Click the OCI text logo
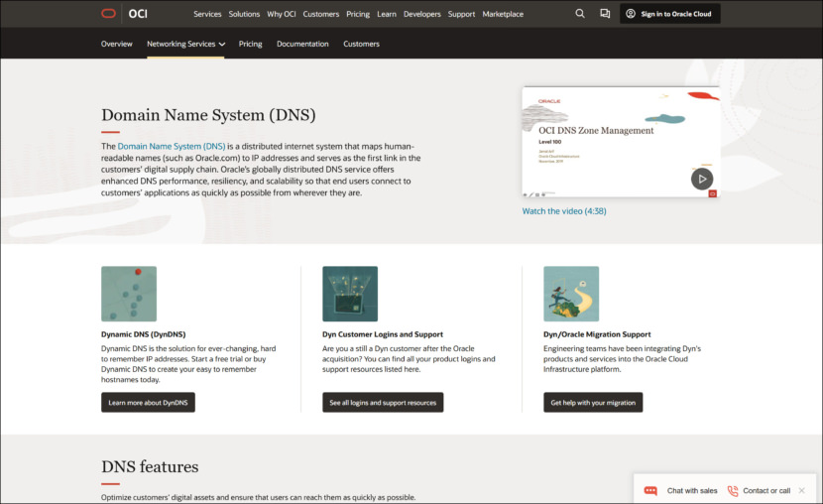823x504 pixels. tap(138, 14)
